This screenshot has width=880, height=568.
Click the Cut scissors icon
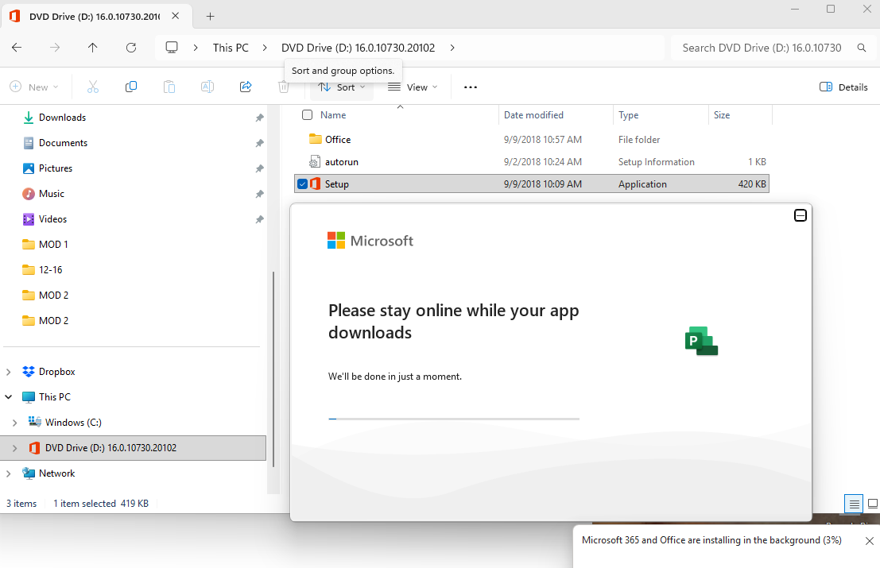(x=92, y=87)
